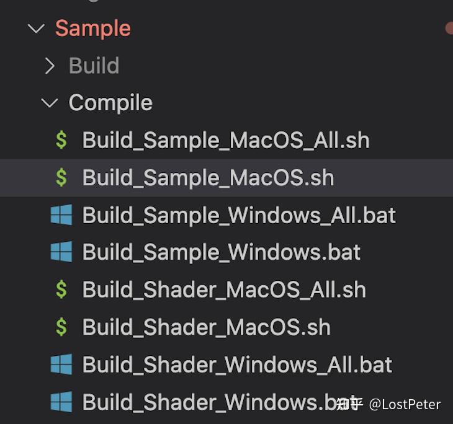Click the shell icon beside Build_Sample_MacOS_All.sh

click(61, 140)
